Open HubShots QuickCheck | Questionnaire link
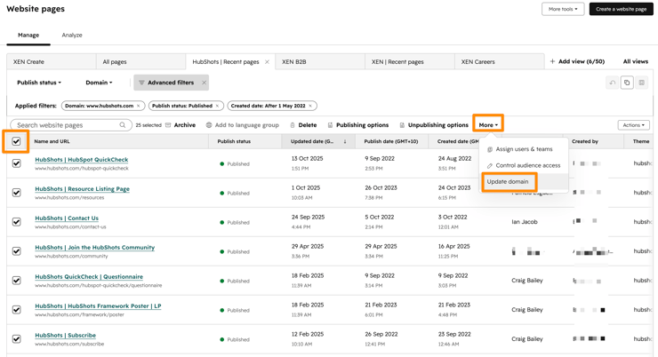Viewport: 658px width, 357px height. pos(89,277)
